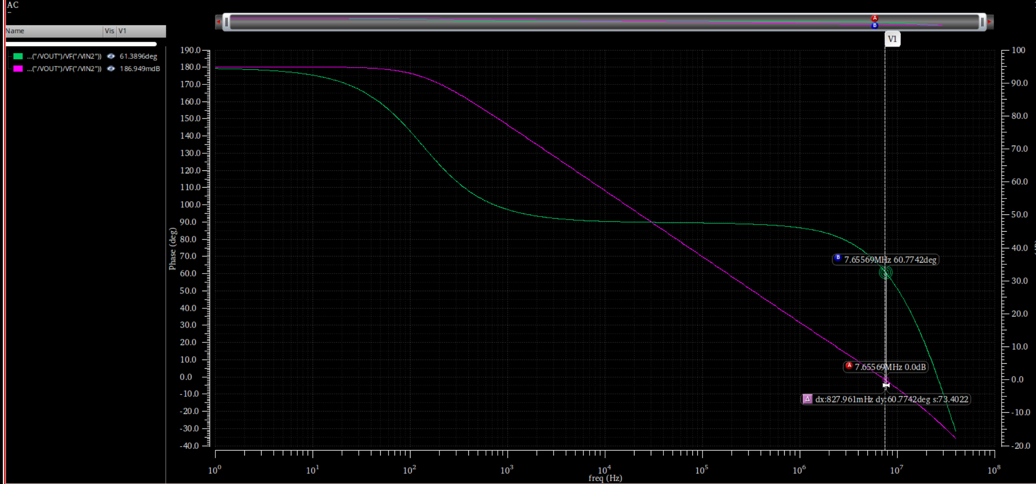Click the Name column header

click(53, 31)
